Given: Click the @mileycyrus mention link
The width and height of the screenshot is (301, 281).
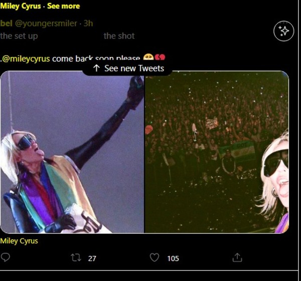Looking at the screenshot, I should point(26,58).
